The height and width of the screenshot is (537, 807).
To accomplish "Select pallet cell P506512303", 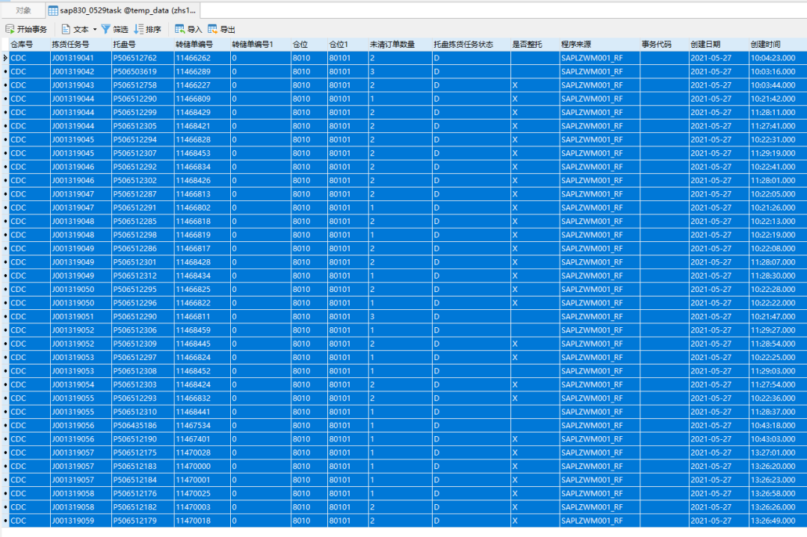I will (x=143, y=385).
